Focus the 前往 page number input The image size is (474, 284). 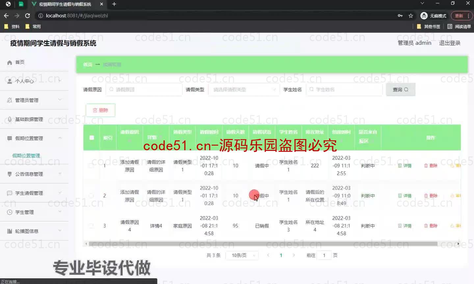324,255
